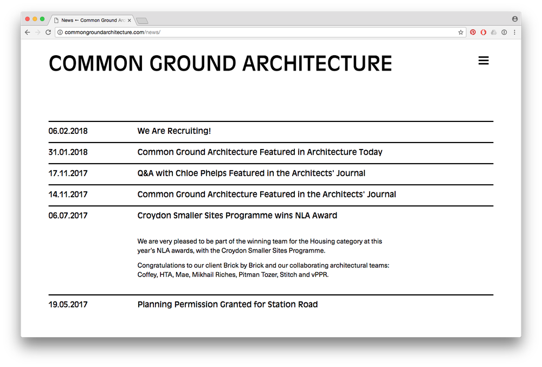Image resolution: width=542 pixels, height=367 pixels.
Task: Click the Chrome profile avatar icon
Action: [x=515, y=19]
